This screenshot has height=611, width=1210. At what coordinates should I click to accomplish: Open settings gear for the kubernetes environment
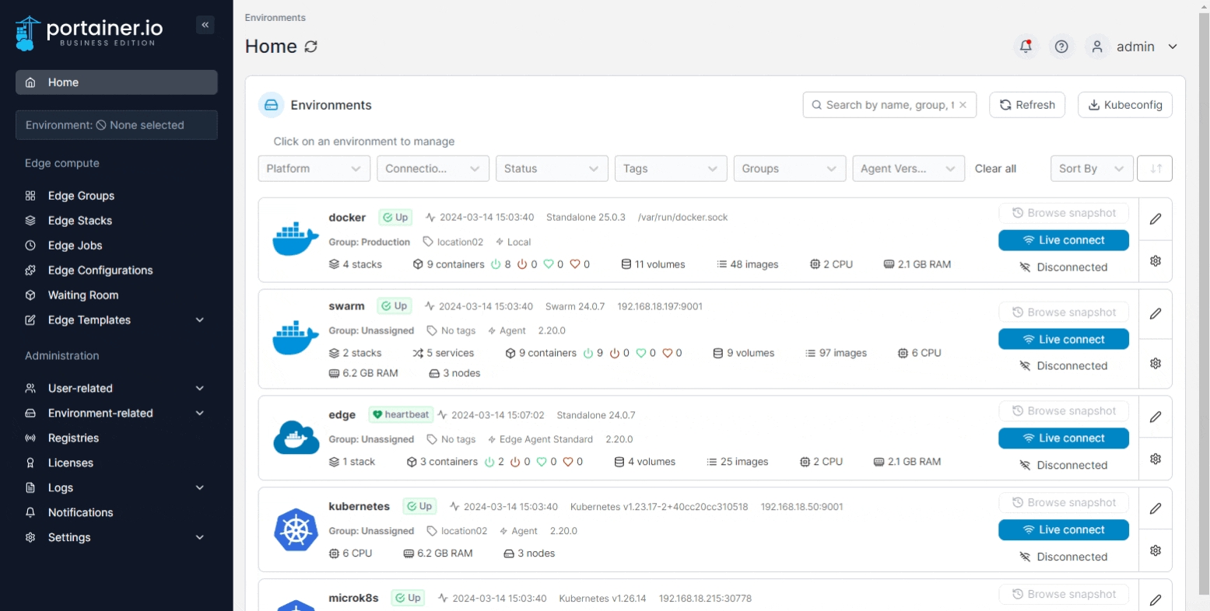pyautogui.click(x=1156, y=550)
